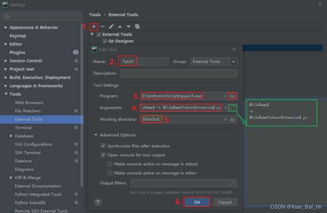Click project-level icon beside File Watchers
Viewport: 327px width, 213px height.
[76, 111]
